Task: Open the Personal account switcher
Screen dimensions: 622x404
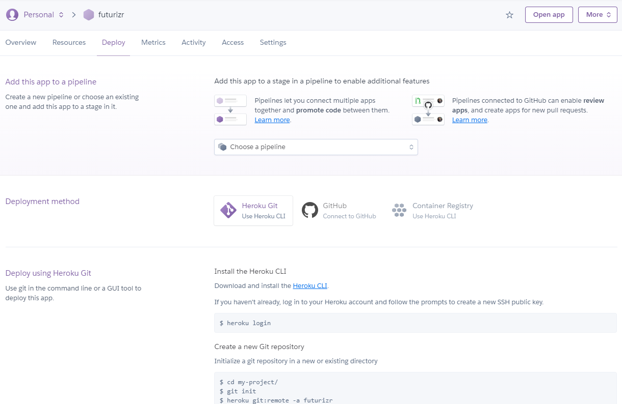Action: pyautogui.click(x=43, y=15)
